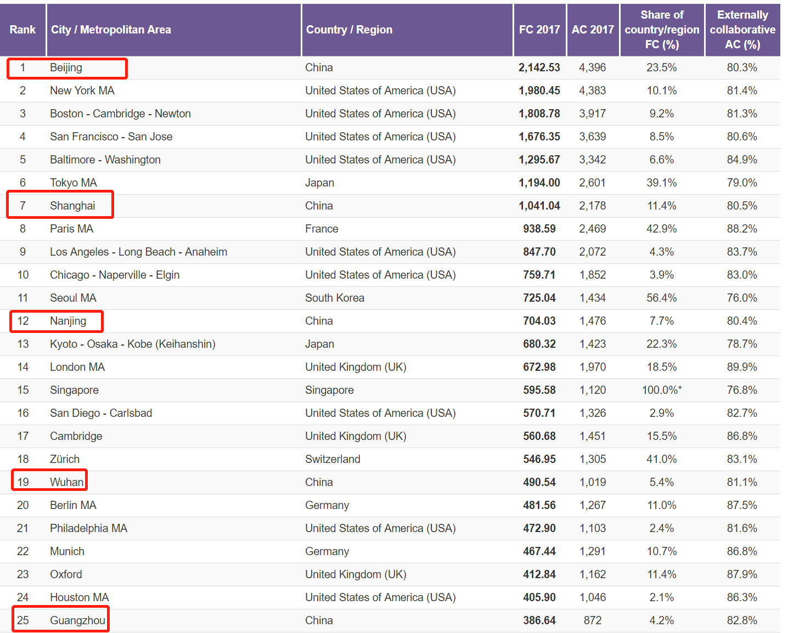Open the Beijing city entry
Screen dimensions: 788x633
click(66, 67)
